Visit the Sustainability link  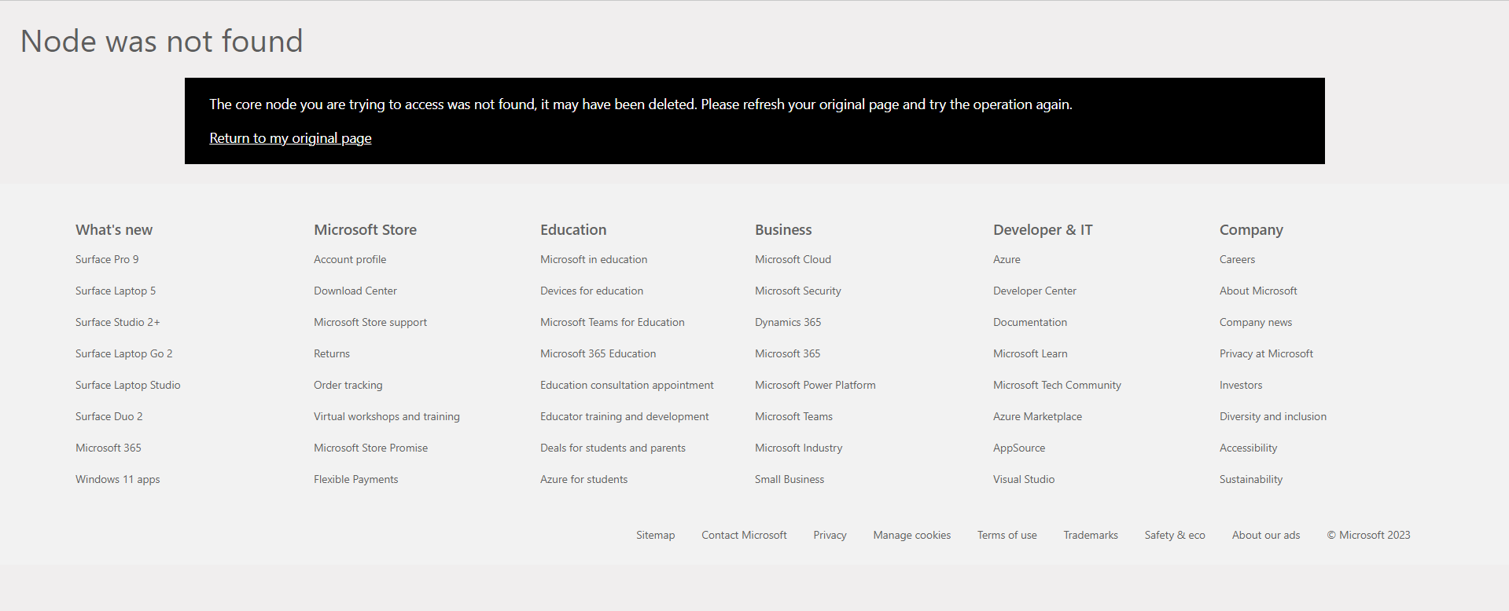click(1251, 479)
